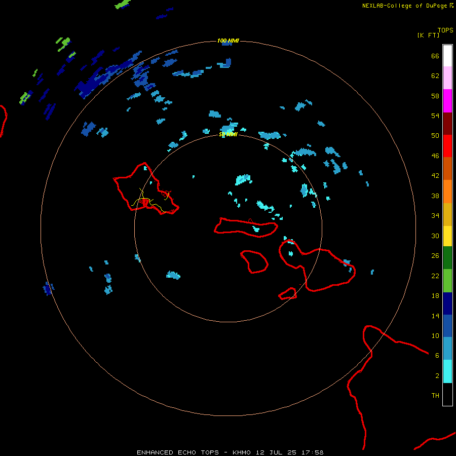
Task: Click the 'TOPS' legend heading
Action: pyautogui.click(x=445, y=30)
